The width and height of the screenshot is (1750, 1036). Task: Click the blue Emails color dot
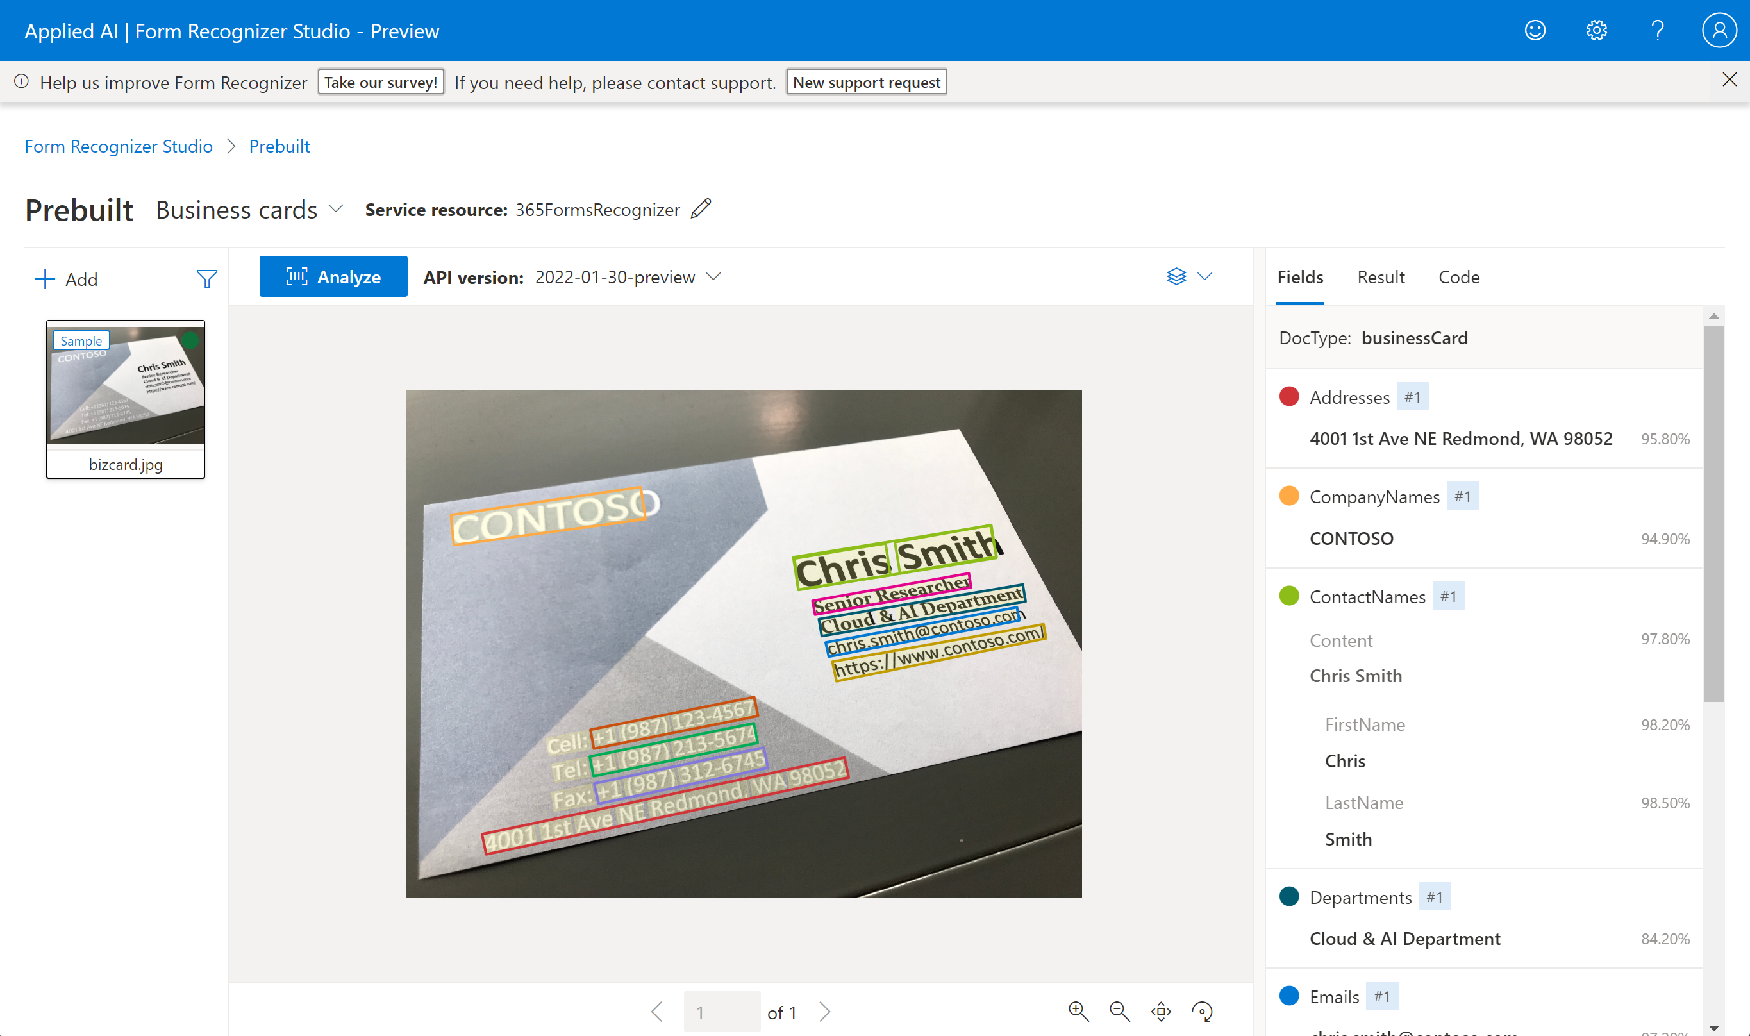1288,996
